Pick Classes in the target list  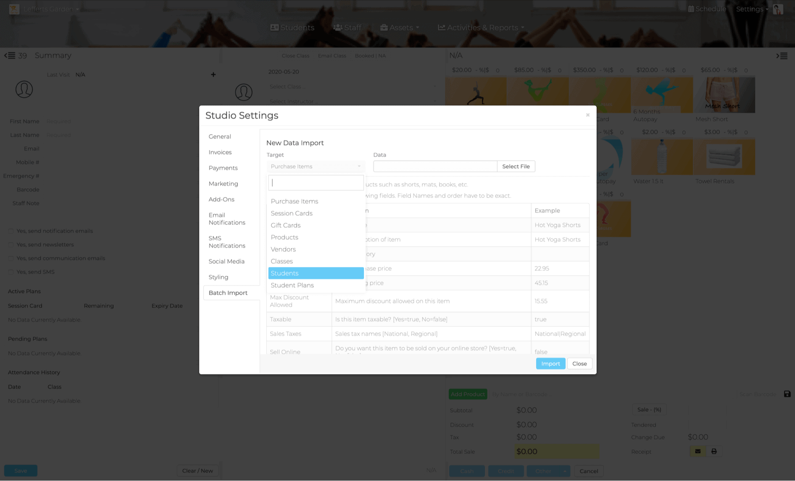click(316, 261)
